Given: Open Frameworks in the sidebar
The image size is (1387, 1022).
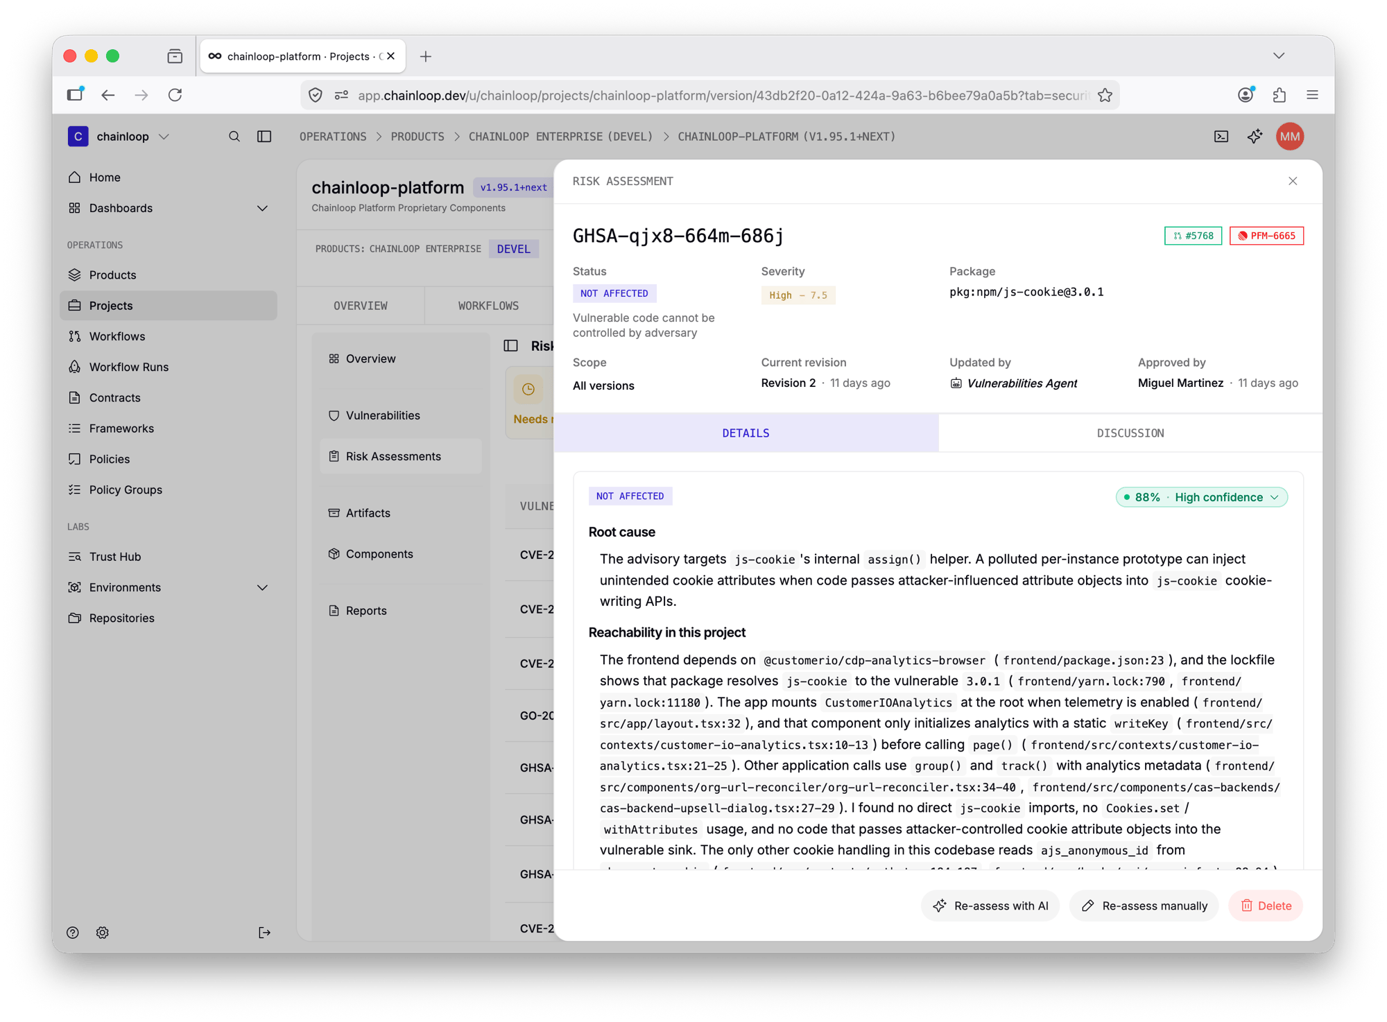Looking at the screenshot, I should (168, 428).
